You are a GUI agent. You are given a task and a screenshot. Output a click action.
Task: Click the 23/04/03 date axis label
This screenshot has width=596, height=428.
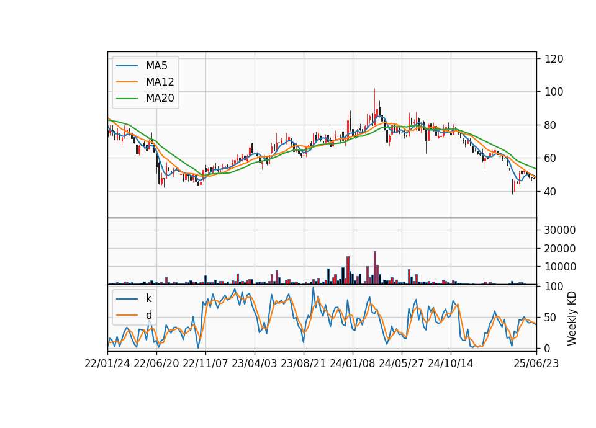pos(255,363)
